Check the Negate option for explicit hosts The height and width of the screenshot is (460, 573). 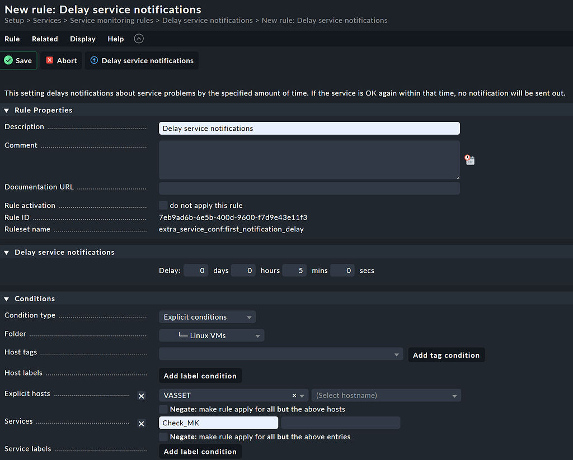click(x=162, y=407)
